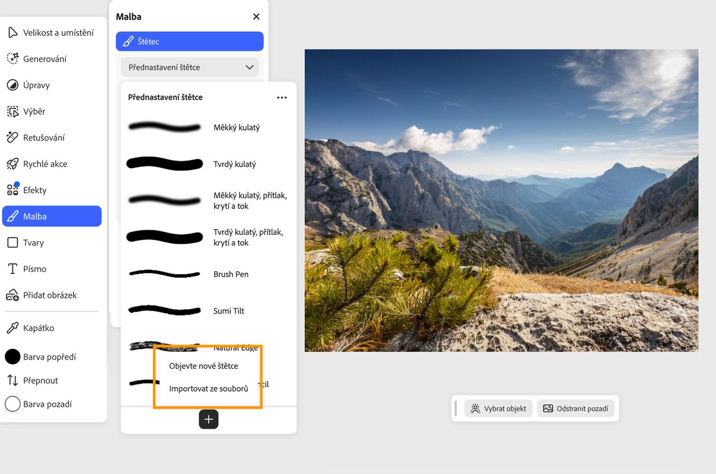The width and height of the screenshot is (716, 474).
Task: Click the Vybrat objekt person icon
Action: click(475, 409)
